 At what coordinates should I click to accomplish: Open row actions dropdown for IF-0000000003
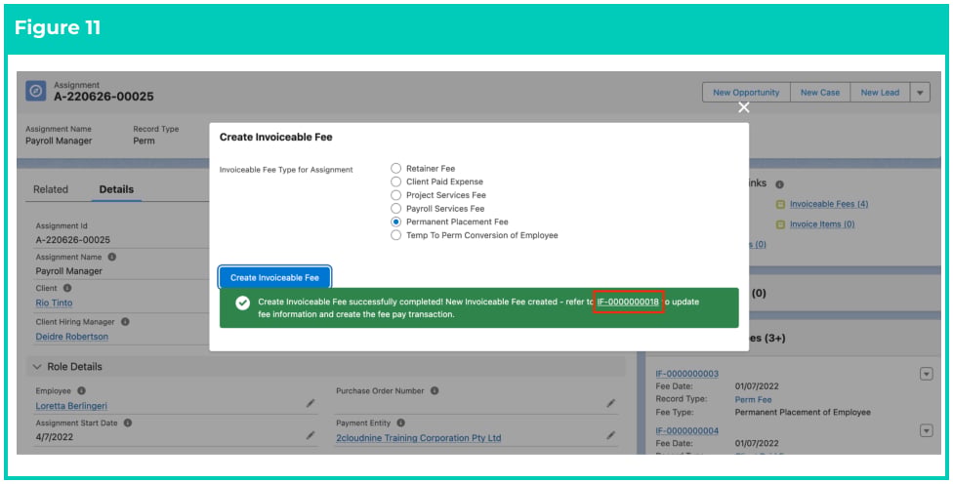coord(927,374)
